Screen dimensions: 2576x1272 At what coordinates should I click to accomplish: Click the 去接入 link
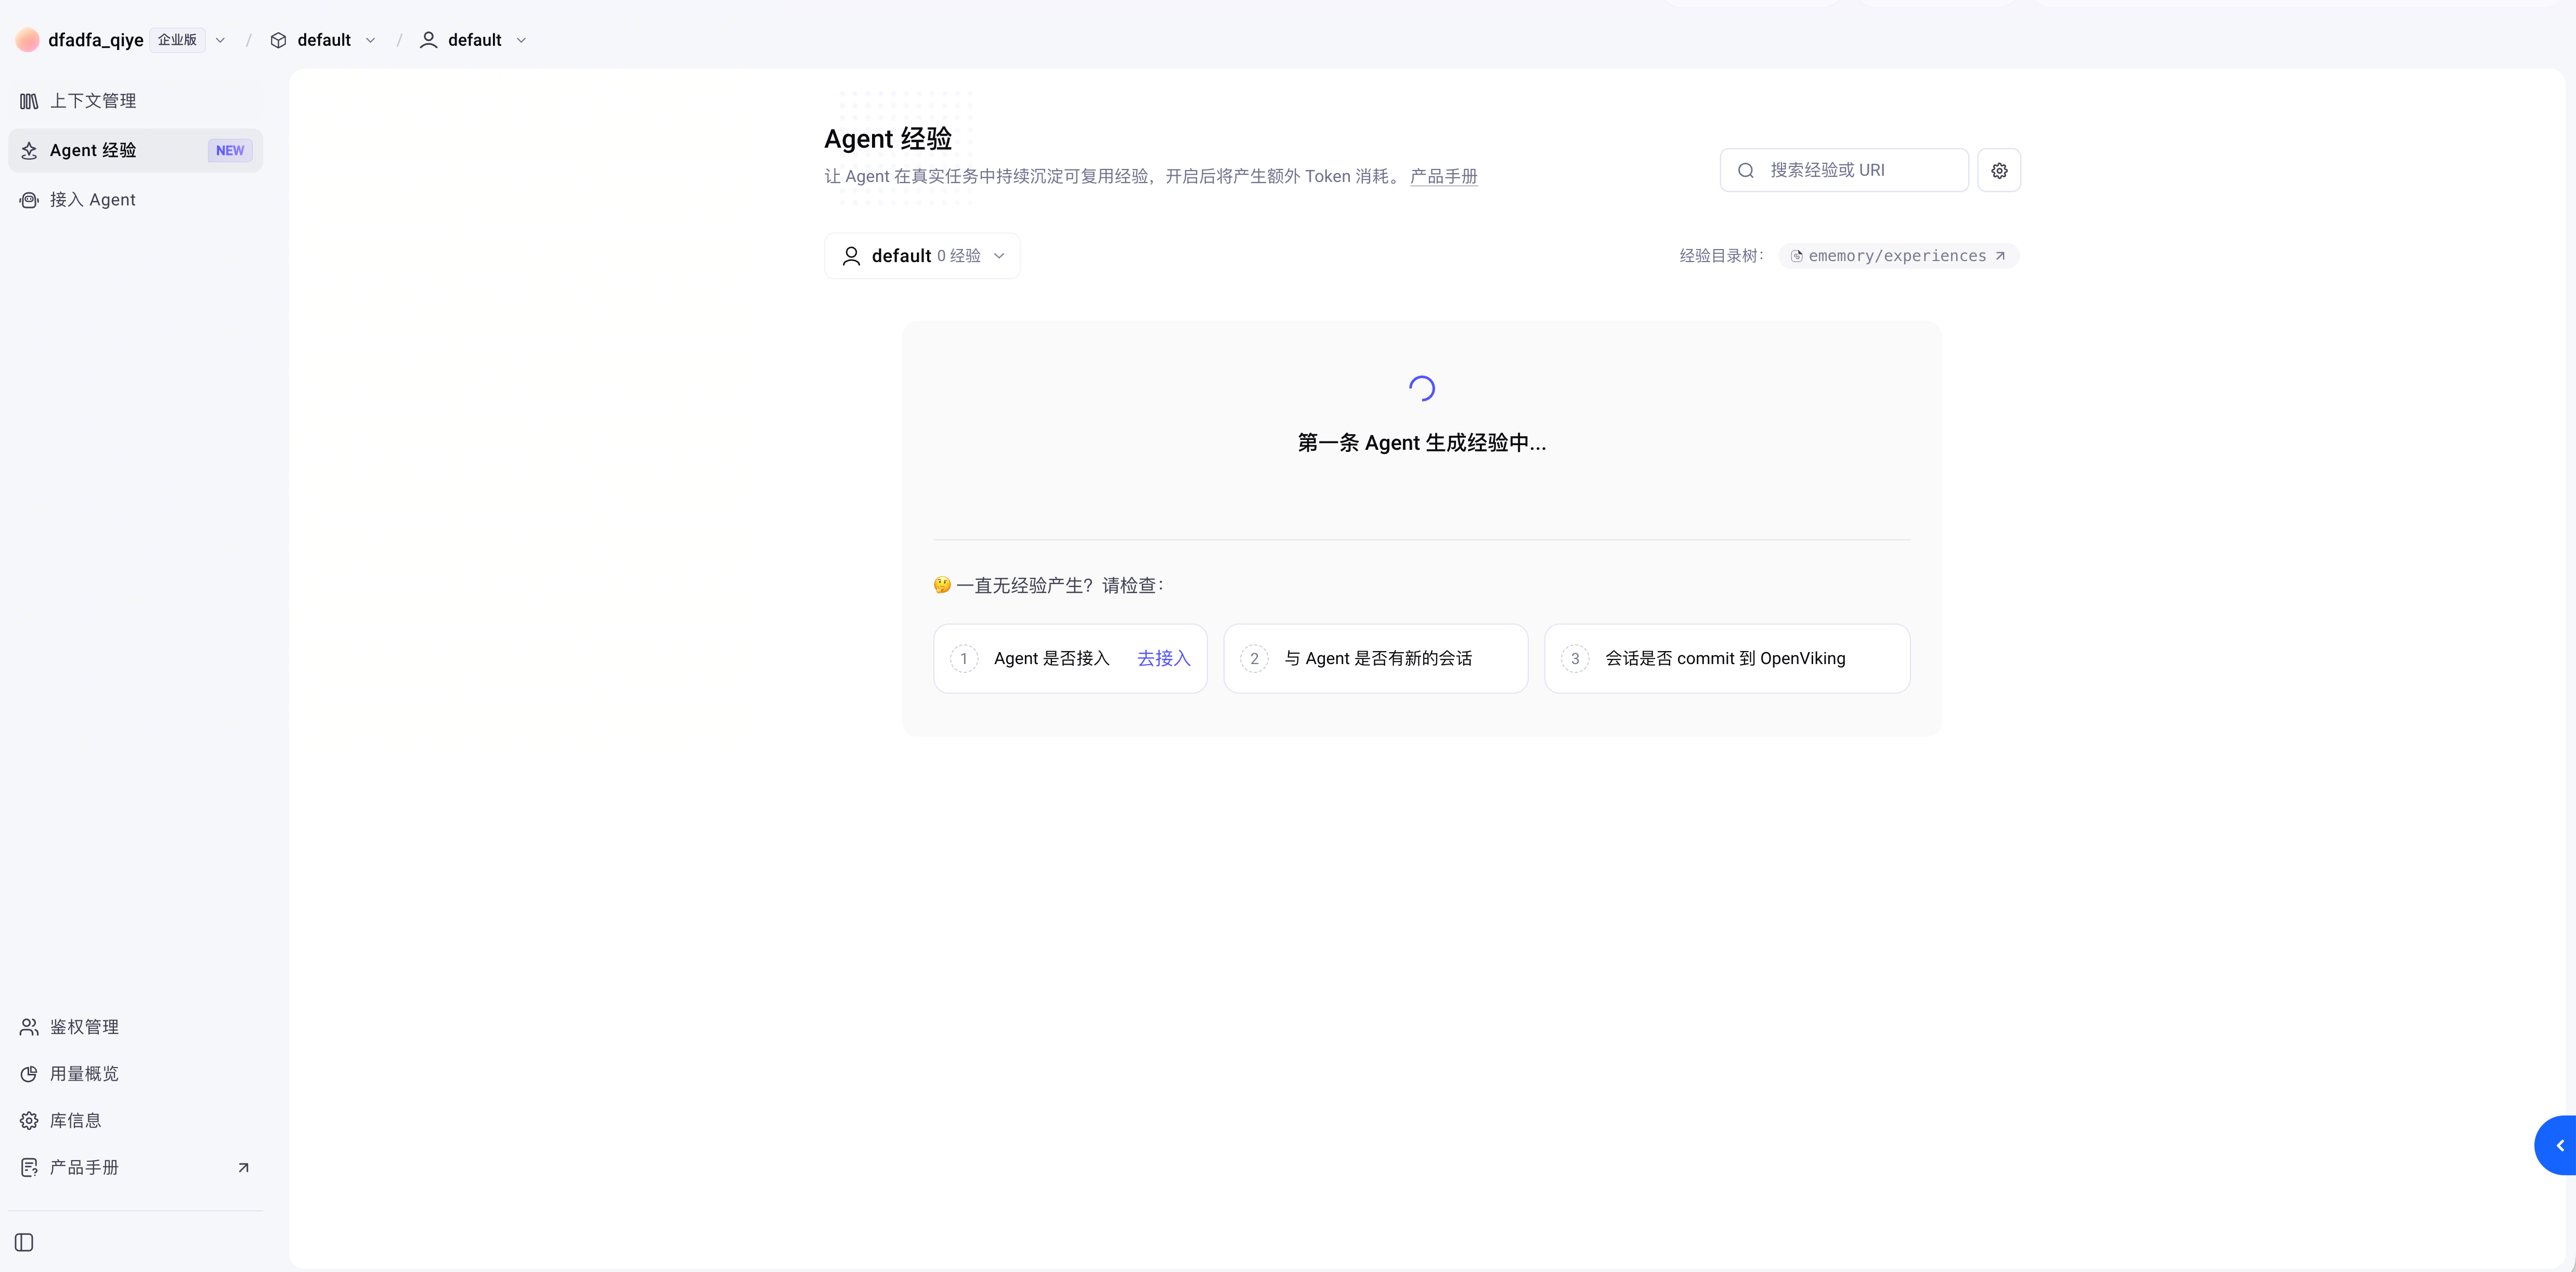pyautogui.click(x=1163, y=658)
